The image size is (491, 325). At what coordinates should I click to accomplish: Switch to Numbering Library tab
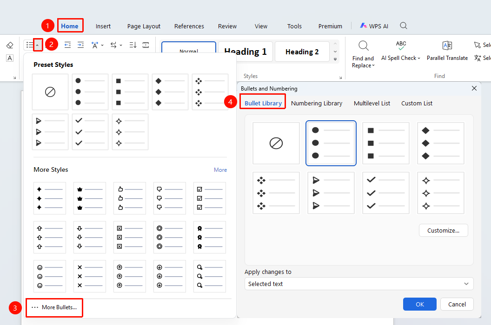click(317, 103)
